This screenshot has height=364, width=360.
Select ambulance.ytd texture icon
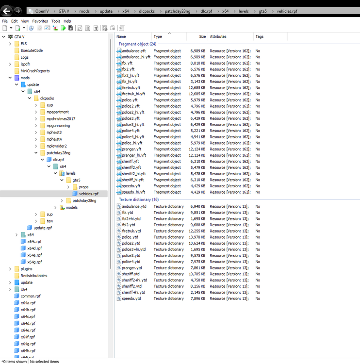pos(119,206)
